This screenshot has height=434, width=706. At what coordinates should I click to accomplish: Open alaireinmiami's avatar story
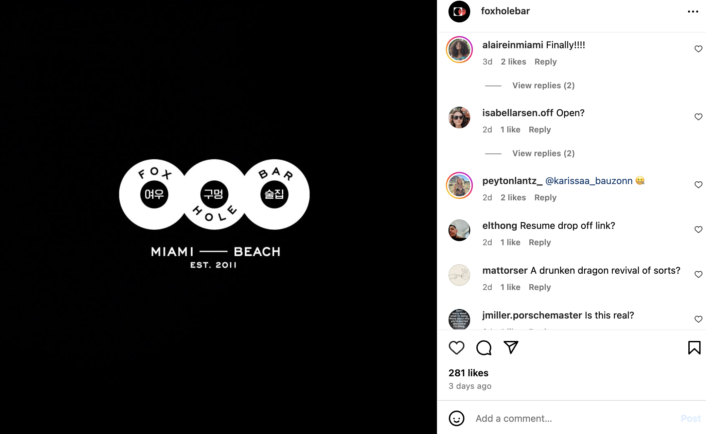tap(459, 50)
